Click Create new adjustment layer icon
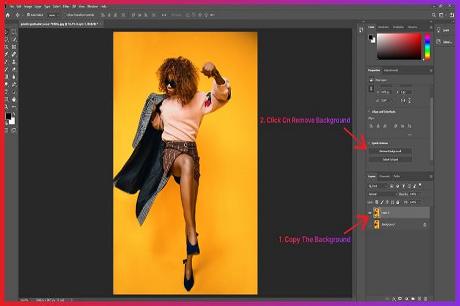The width and height of the screenshot is (460, 306). [x=407, y=299]
